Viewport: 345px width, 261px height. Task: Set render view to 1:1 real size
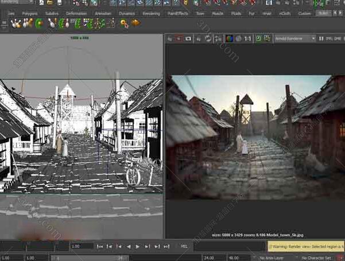coord(248,38)
